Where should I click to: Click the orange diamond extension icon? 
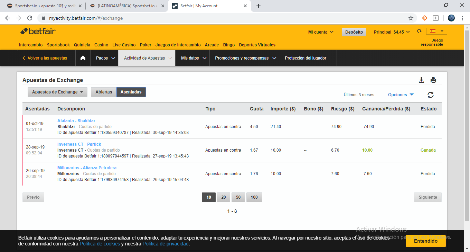coord(425,18)
